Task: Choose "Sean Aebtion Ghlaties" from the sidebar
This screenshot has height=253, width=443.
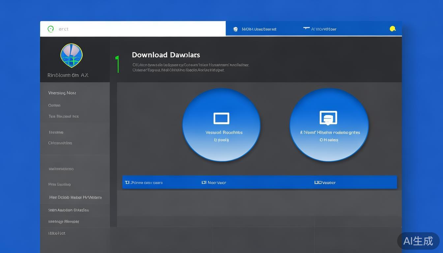Action: pyautogui.click(x=68, y=210)
